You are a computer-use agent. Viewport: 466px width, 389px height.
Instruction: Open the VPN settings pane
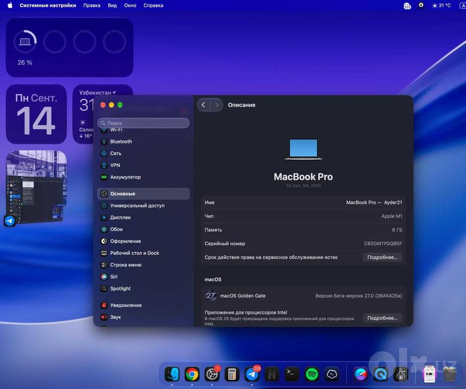click(143, 165)
